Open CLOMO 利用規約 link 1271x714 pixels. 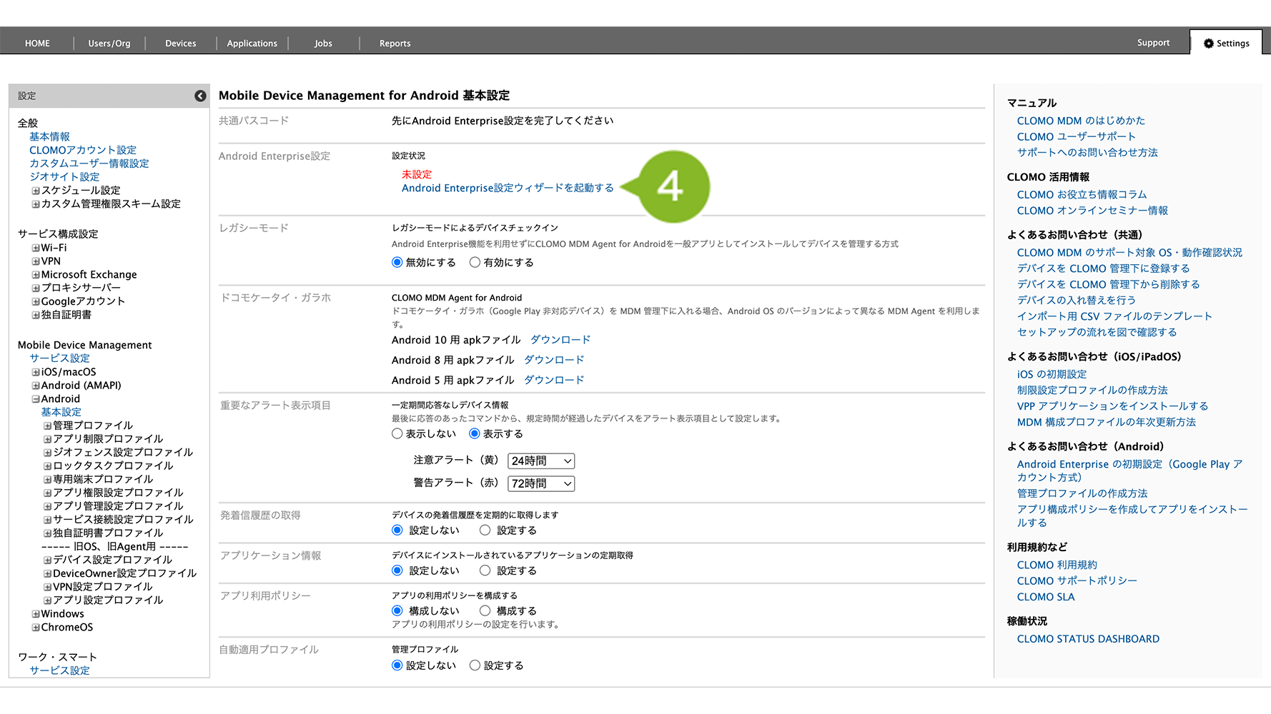click(x=1057, y=565)
